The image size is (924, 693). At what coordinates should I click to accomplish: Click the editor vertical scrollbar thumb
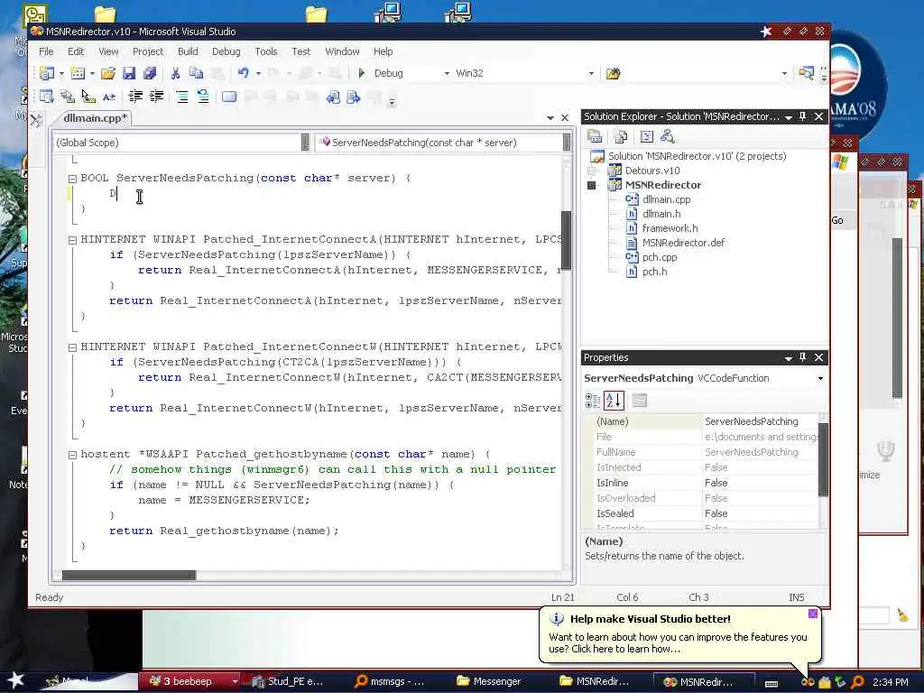tap(567, 240)
